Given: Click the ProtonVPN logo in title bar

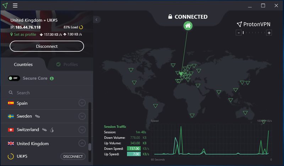Looking at the screenshot, I should [5, 5].
